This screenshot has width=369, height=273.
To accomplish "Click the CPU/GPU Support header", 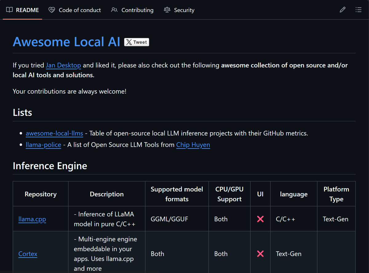I will pos(229,194).
